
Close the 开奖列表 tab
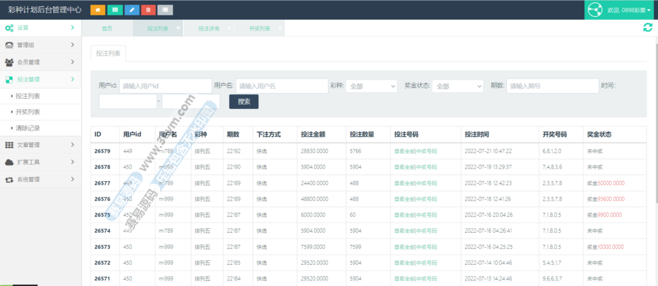pyautogui.click(x=280, y=28)
